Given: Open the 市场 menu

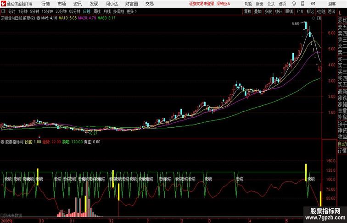Looking at the screenshot, I should 62,4.
